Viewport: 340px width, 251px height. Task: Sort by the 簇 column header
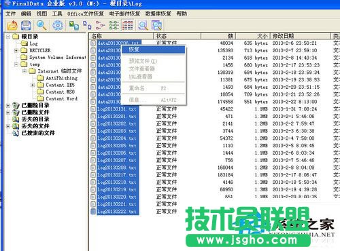[218, 36]
